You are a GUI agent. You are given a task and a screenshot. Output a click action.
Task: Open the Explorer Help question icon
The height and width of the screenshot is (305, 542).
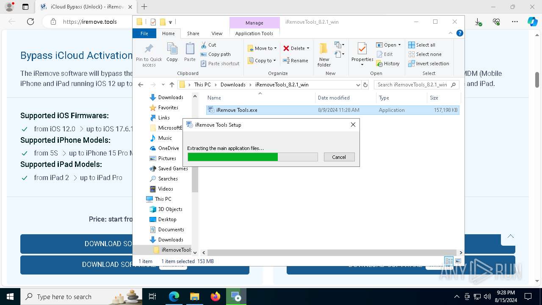[460, 33]
